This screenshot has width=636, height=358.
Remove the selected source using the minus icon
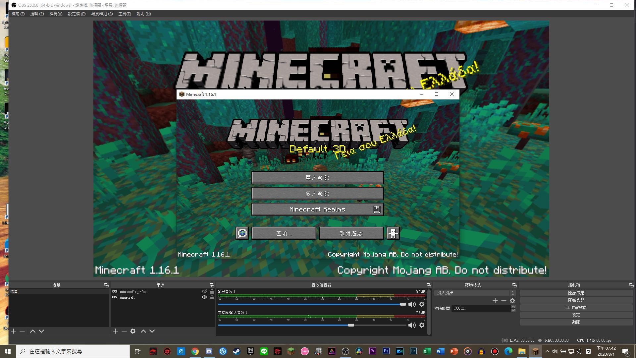pos(124,331)
